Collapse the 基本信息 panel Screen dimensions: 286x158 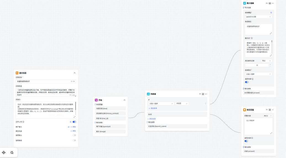click(75, 73)
